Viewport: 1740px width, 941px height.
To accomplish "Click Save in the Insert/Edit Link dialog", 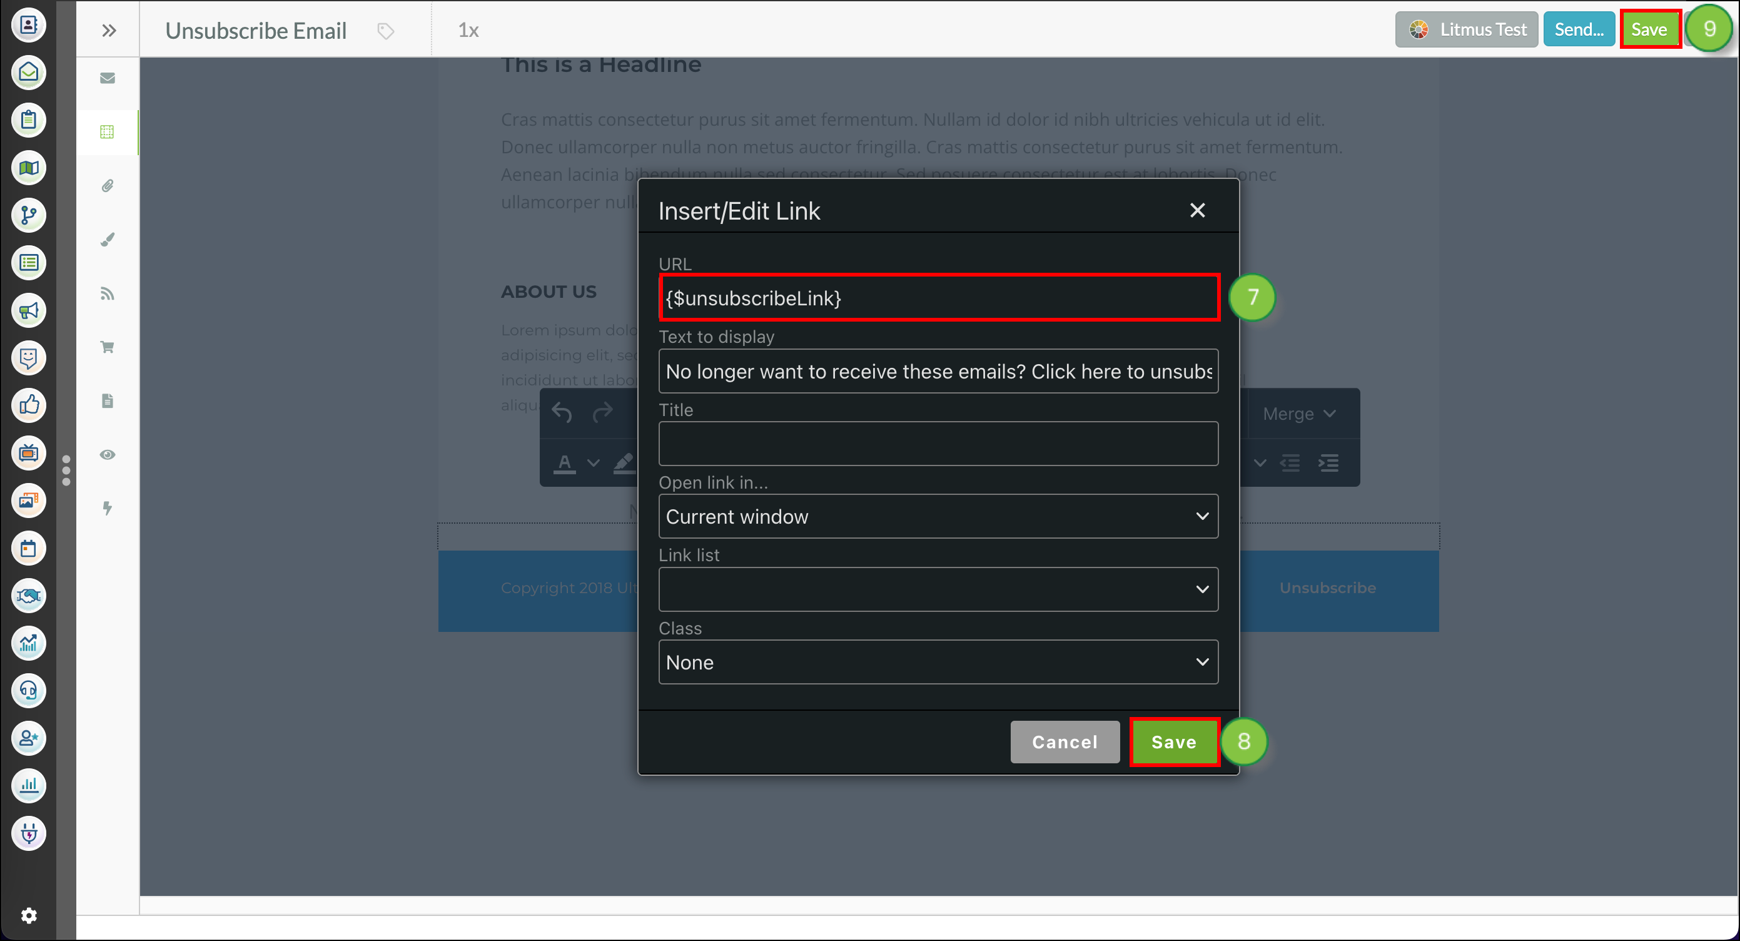I will pyautogui.click(x=1175, y=743).
